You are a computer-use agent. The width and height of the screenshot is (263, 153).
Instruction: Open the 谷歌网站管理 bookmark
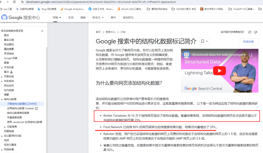tap(25, 9)
